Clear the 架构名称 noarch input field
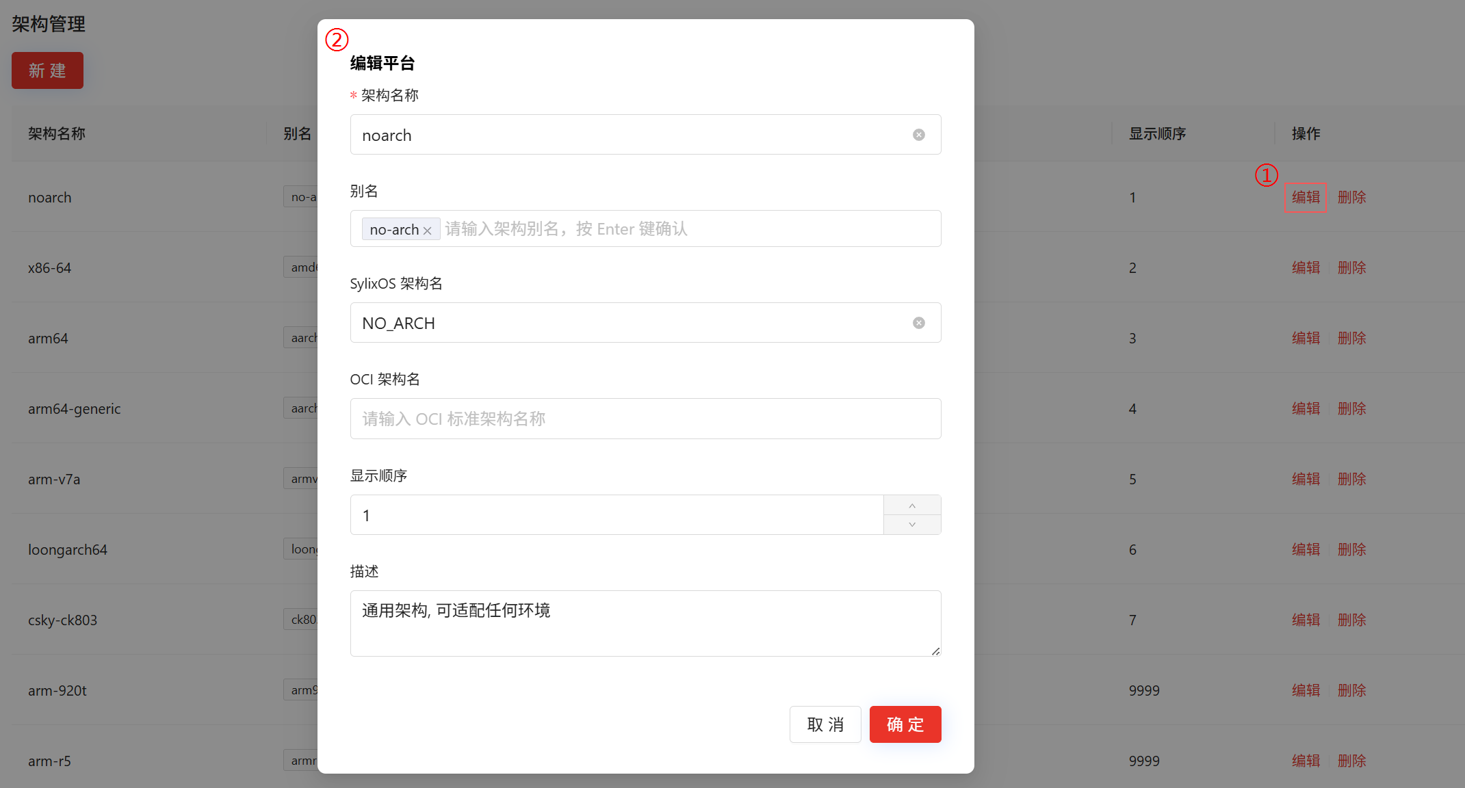1465x788 pixels. click(x=918, y=135)
